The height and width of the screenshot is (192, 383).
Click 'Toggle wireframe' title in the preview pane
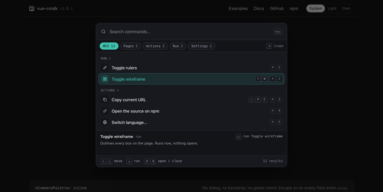click(x=117, y=136)
